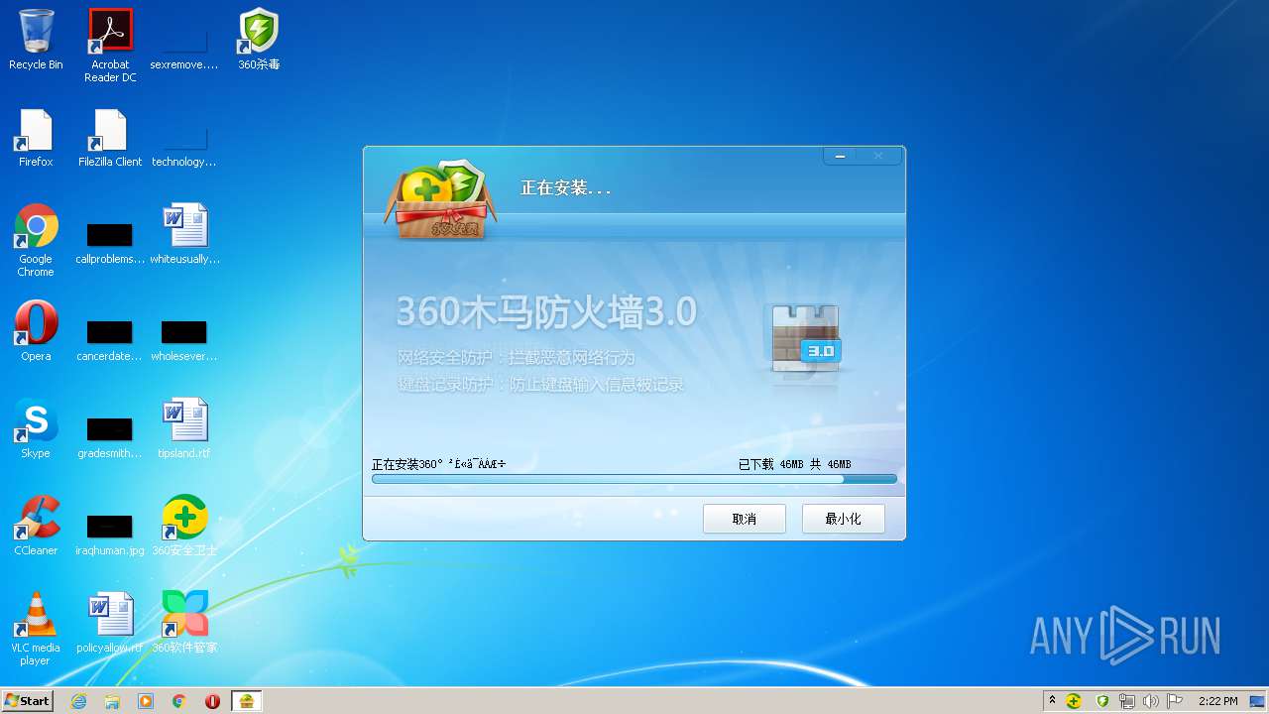Open the Firefox desktop shortcut

[x=36, y=138]
